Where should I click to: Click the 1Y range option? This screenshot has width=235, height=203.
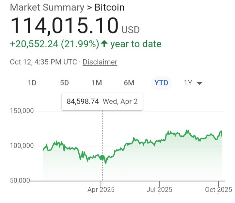[188, 83]
